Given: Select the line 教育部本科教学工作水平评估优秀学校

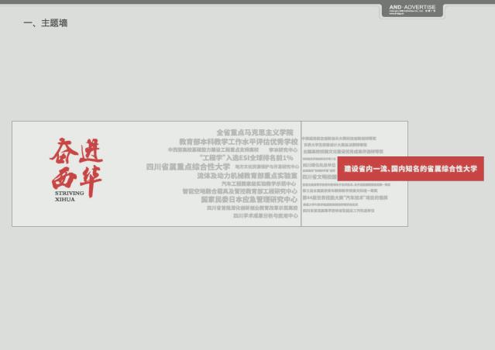Looking at the screenshot, I should click(x=239, y=142).
